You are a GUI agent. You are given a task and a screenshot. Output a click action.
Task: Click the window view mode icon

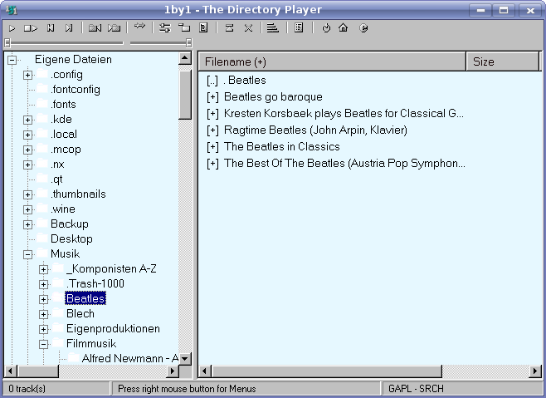click(x=184, y=28)
